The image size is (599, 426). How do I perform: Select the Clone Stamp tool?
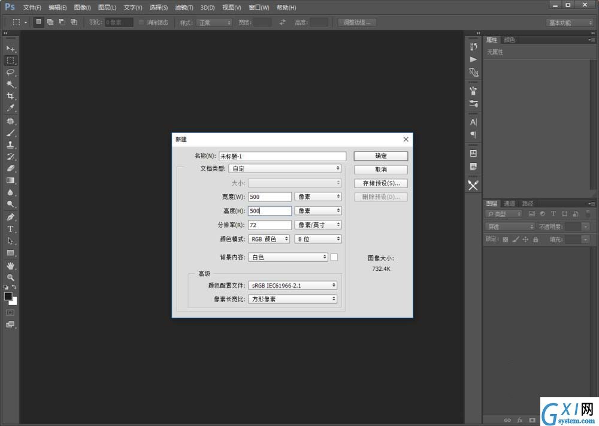click(10, 145)
